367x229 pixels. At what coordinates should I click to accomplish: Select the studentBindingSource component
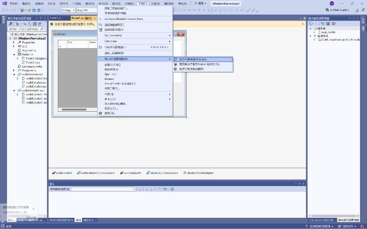(x=162, y=173)
